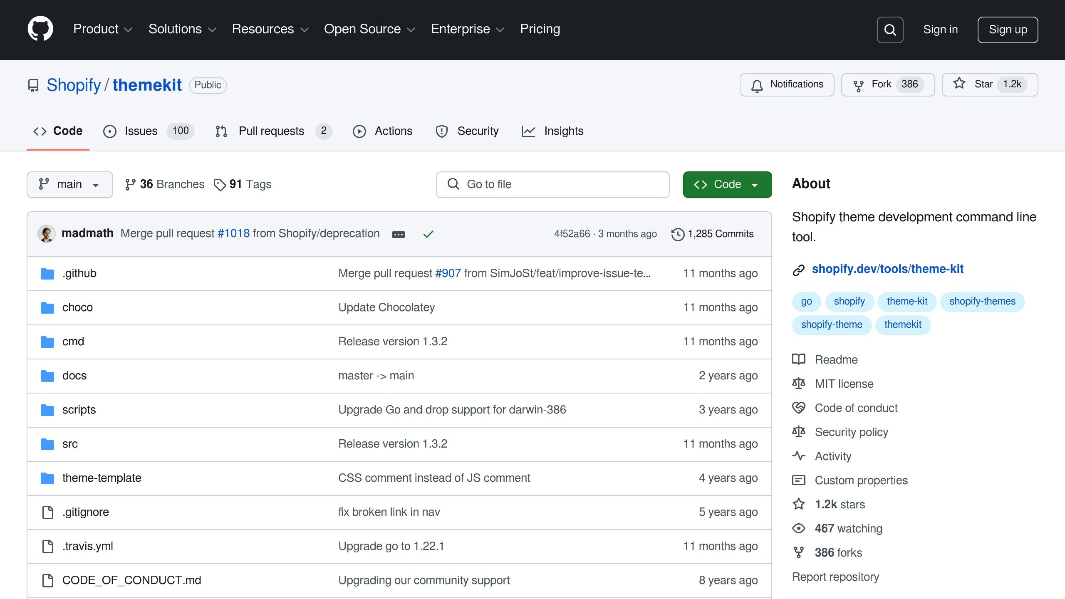Open the shopify.dev/tools/theme-kit link
The width and height of the screenshot is (1065, 599).
pyautogui.click(x=887, y=269)
